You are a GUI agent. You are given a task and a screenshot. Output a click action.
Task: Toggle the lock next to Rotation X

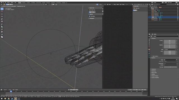point(176,45)
